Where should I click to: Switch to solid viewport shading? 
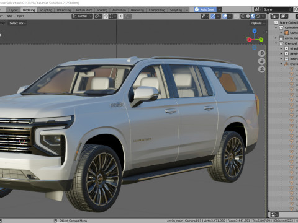(x=248, y=16)
